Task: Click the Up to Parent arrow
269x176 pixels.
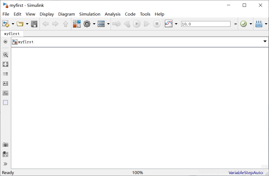Action: coord(66,24)
